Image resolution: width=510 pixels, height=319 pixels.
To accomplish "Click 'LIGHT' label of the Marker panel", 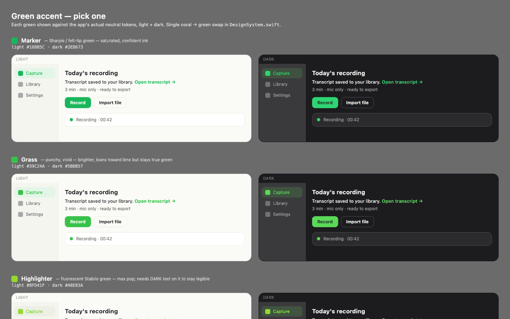I will (x=22, y=59).
